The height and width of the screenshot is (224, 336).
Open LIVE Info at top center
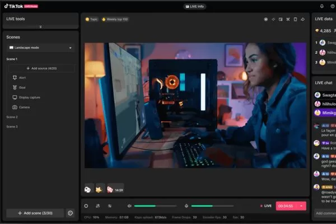[x=194, y=6]
